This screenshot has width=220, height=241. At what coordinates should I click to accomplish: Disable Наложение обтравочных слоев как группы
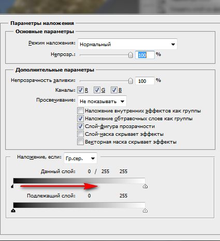80,119
